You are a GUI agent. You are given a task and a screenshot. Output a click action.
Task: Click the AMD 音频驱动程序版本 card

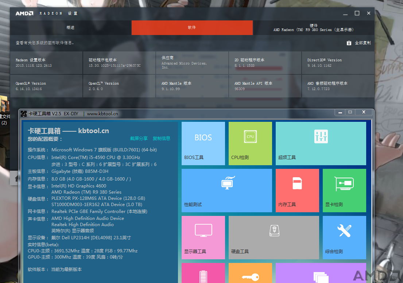(x=338, y=86)
